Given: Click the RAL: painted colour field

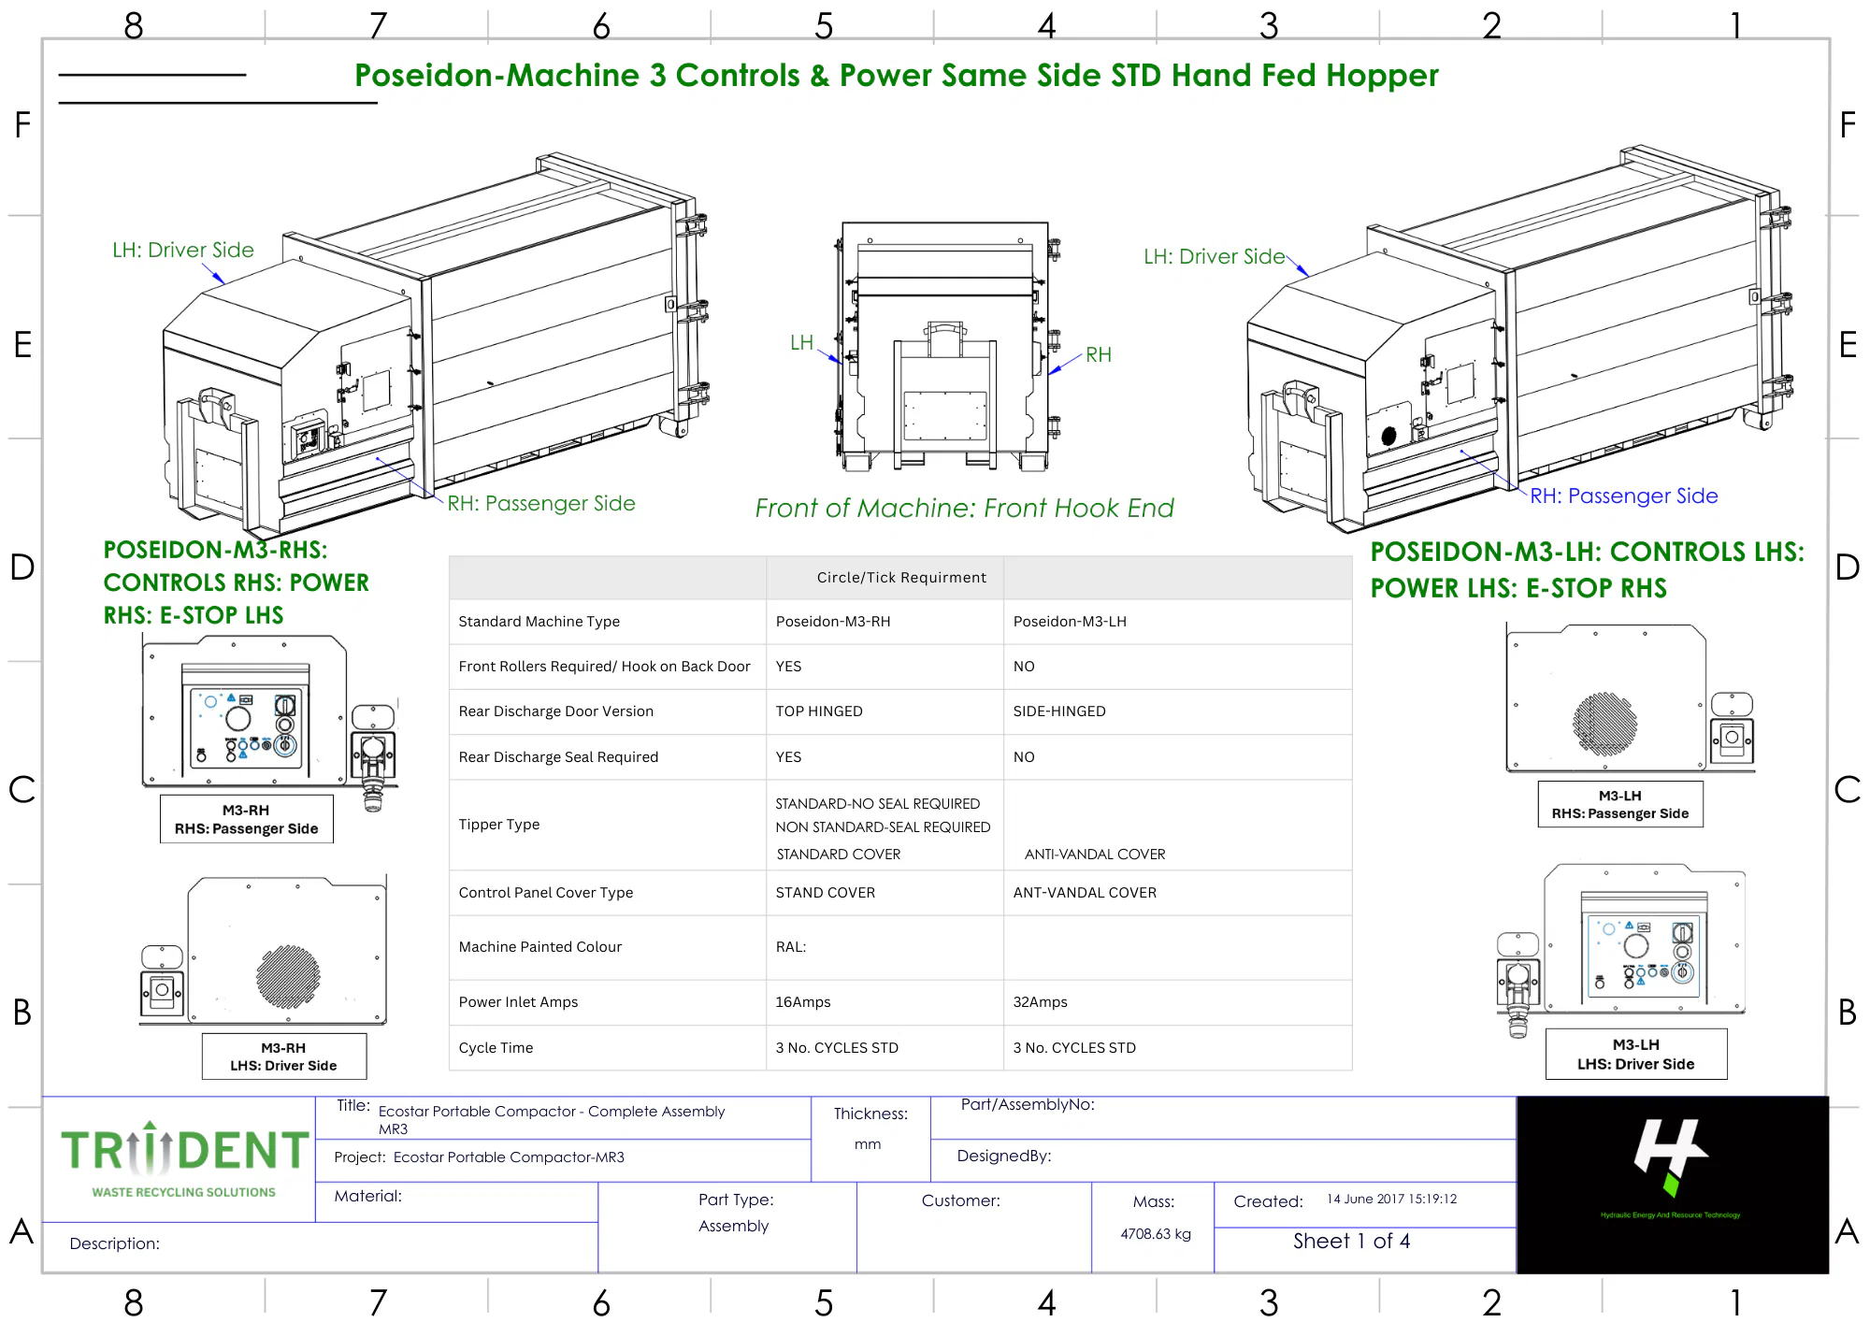Looking at the screenshot, I should click(791, 947).
